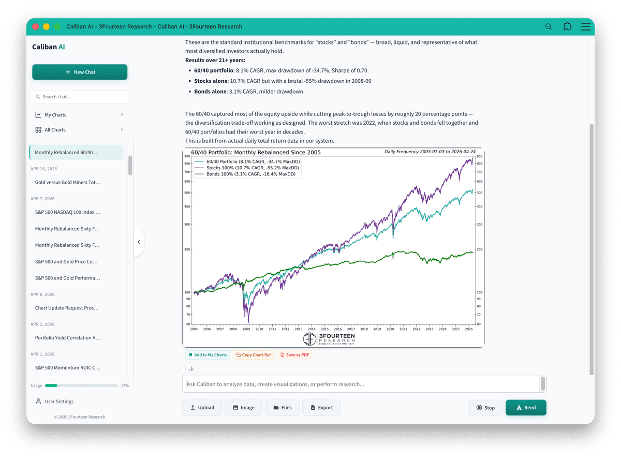Click the Upload button
This screenshot has height=459, width=621.
point(202,408)
